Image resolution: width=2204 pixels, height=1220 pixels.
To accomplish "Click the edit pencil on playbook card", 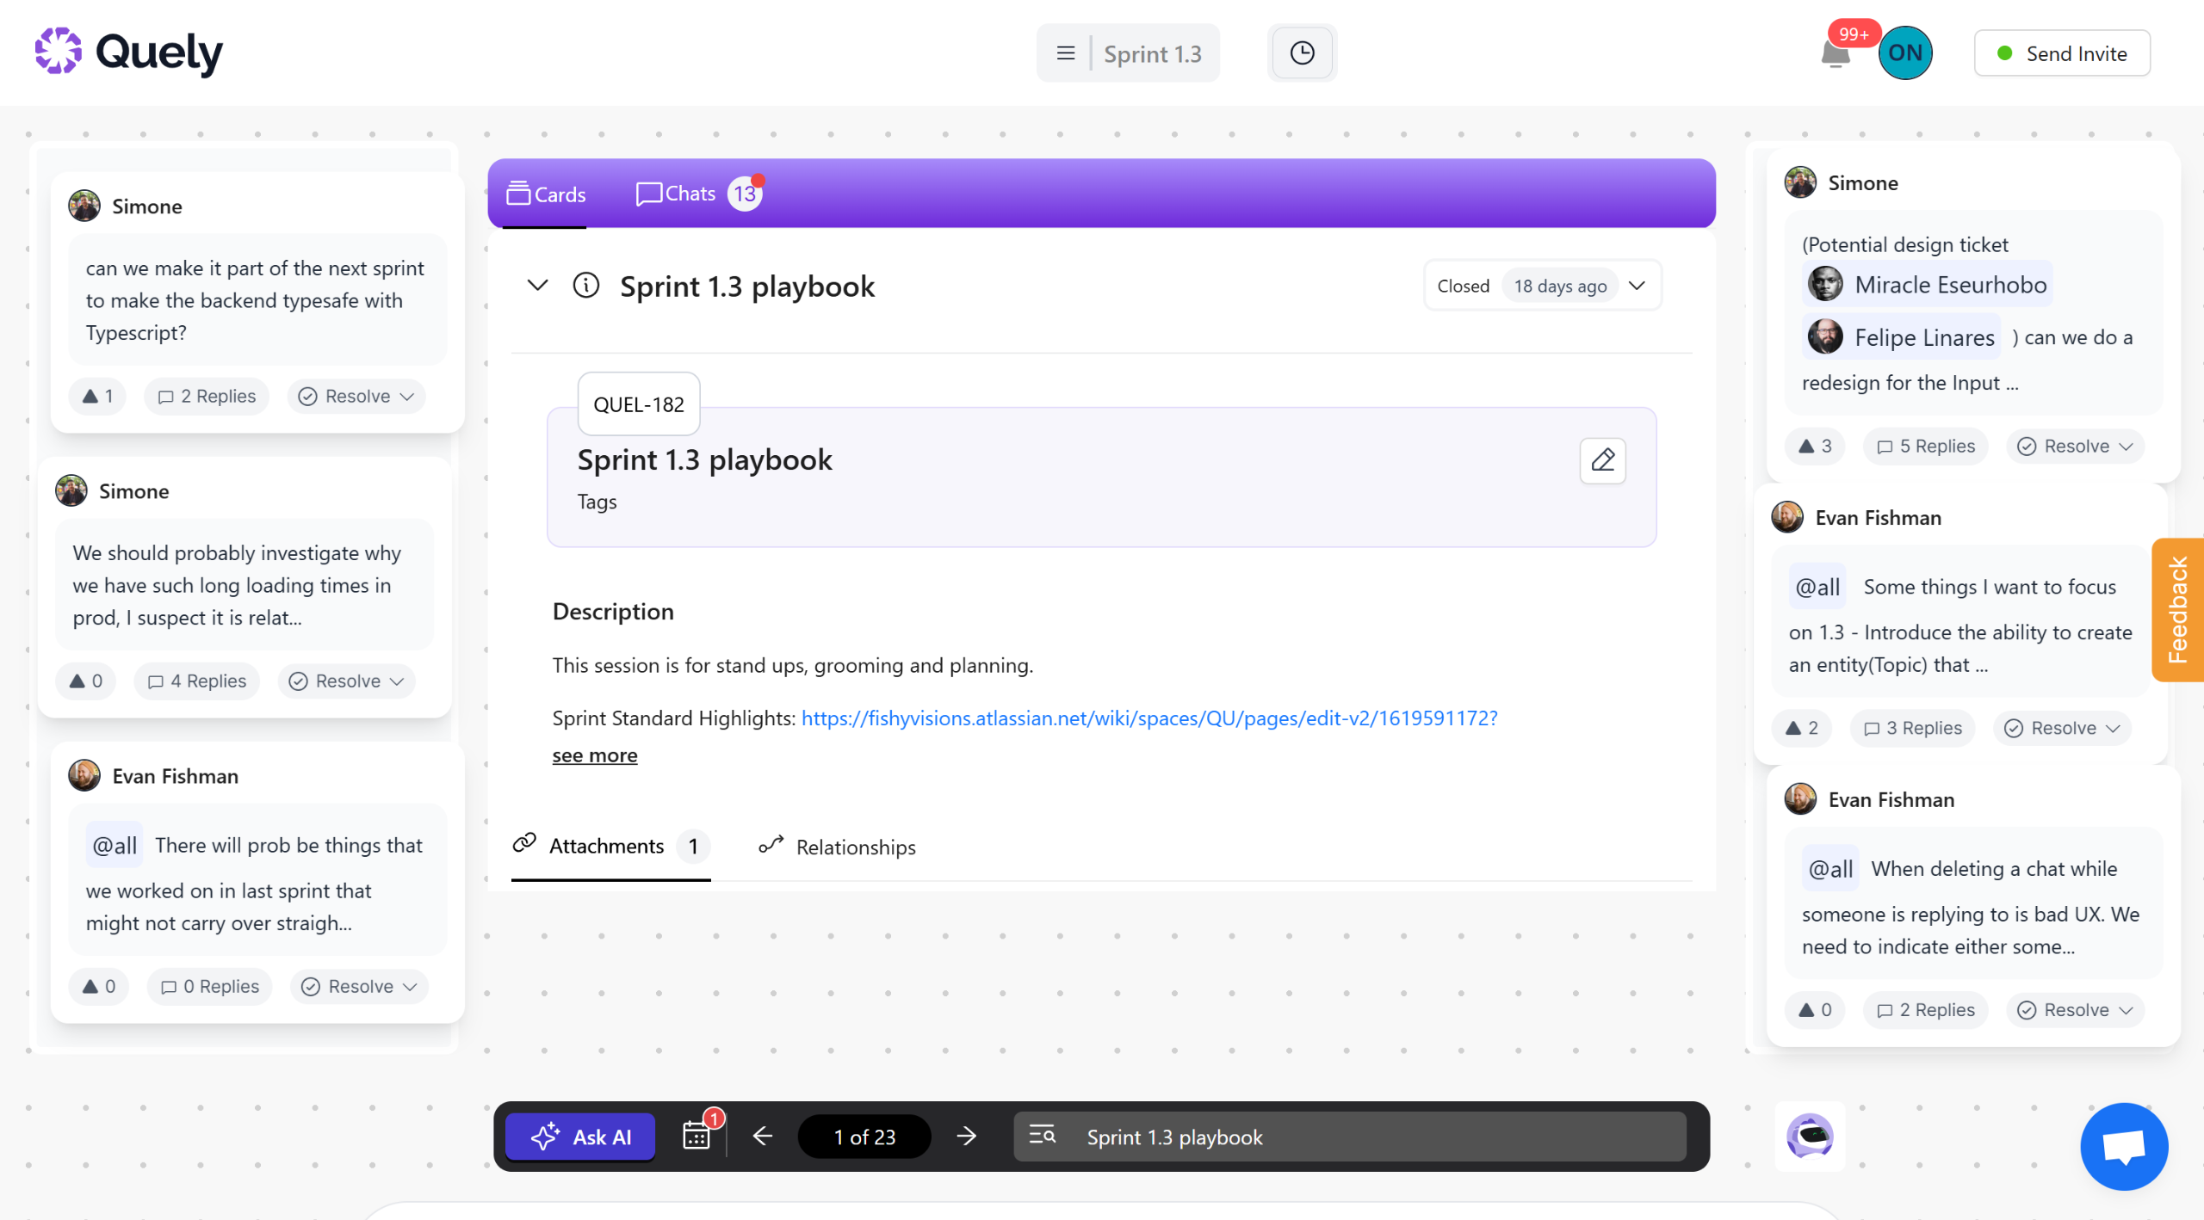I will click(x=1602, y=460).
